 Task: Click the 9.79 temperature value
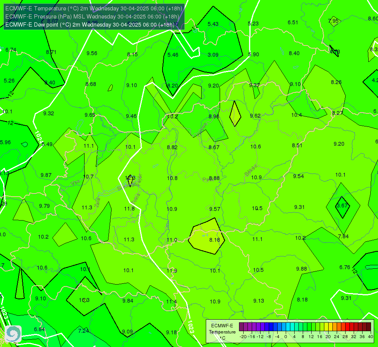point(44,206)
